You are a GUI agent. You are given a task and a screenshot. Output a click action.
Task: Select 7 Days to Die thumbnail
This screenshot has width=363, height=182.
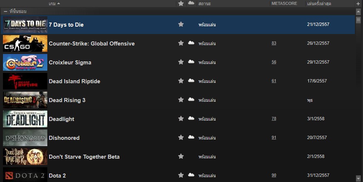25,24
